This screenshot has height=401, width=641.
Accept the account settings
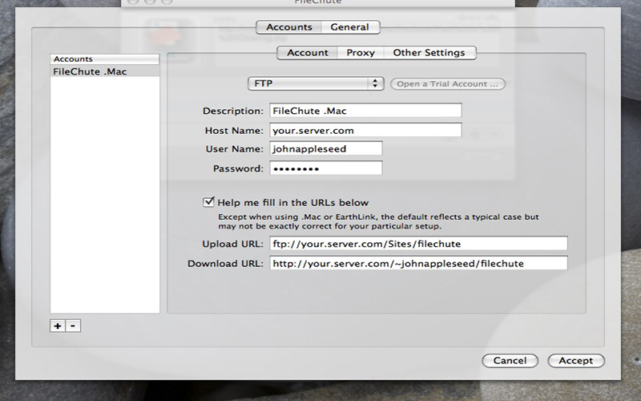(575, 360)
